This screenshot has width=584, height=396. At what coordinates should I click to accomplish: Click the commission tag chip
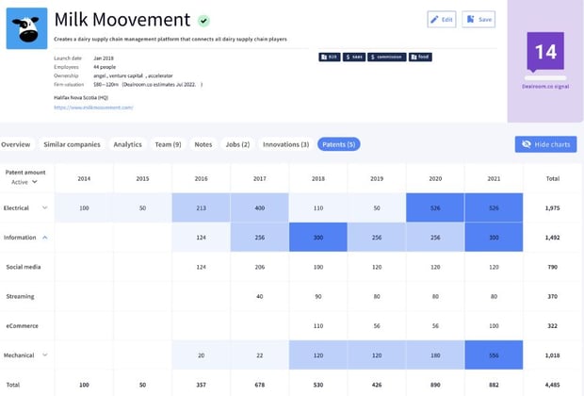pyautogui.click(x=386, y=57)
